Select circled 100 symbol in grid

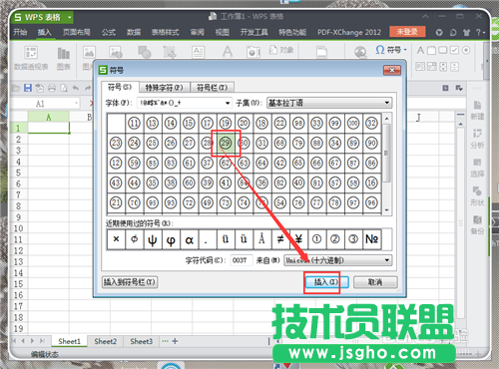tap(353, 124)
